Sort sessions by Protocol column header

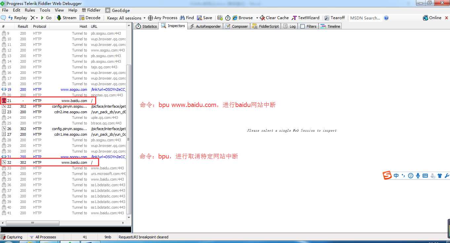point(40,26)
